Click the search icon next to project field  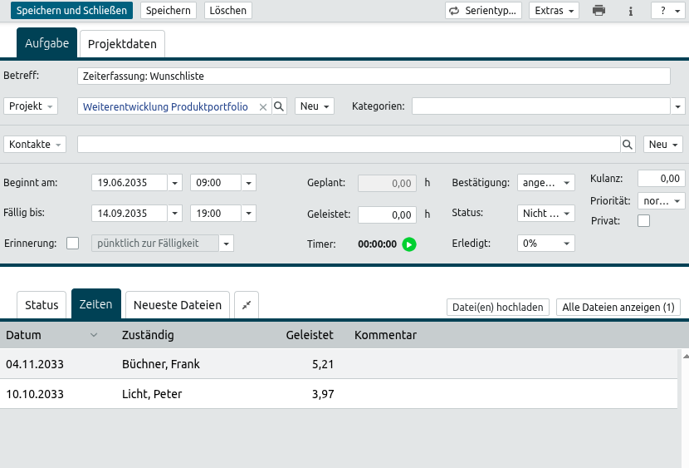click(x=280, y=106)
